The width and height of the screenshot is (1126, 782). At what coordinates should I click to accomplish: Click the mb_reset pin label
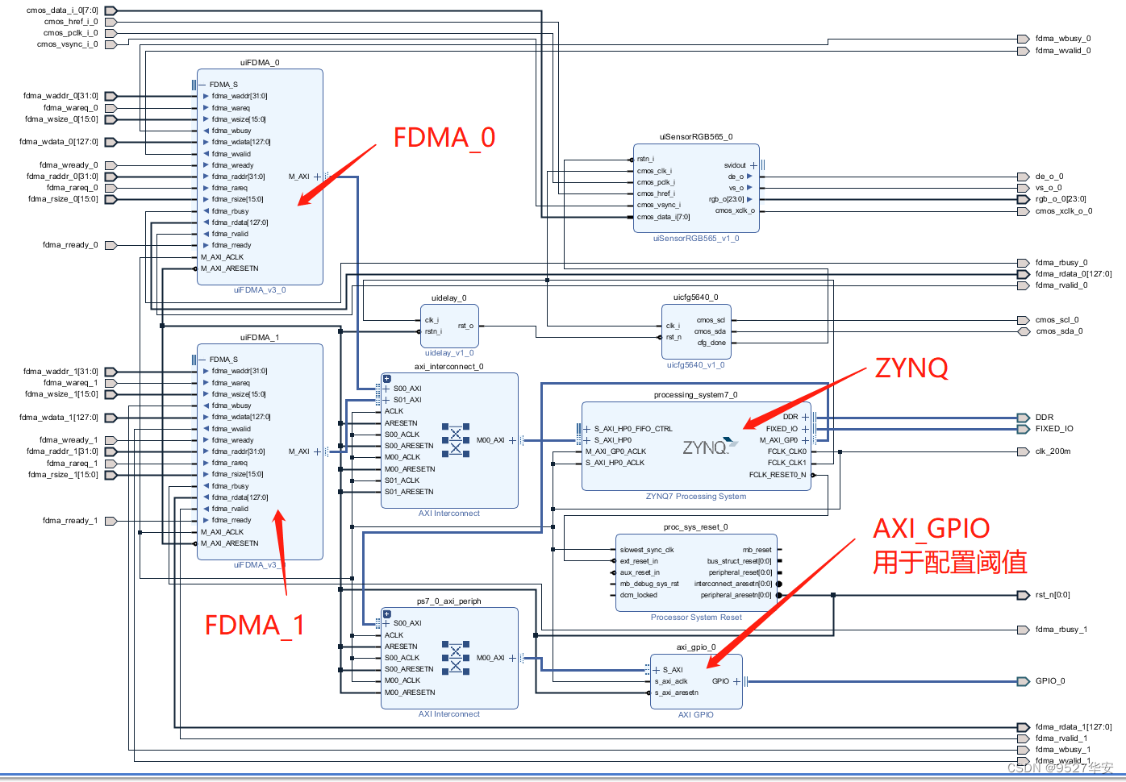[757, 550]
